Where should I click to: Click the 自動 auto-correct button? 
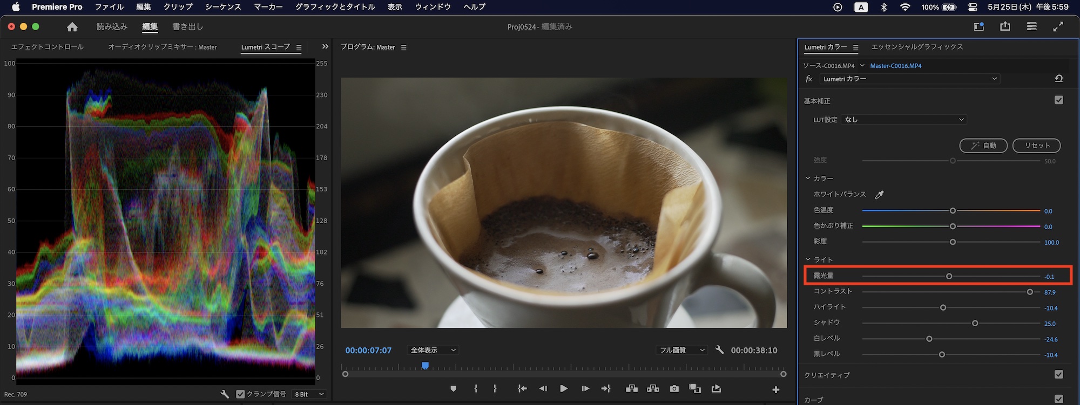point(983,146)
